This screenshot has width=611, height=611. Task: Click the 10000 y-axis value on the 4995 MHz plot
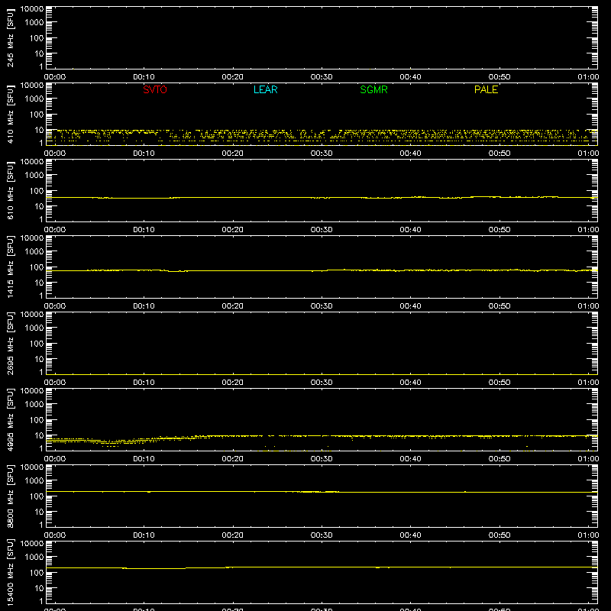32,391
